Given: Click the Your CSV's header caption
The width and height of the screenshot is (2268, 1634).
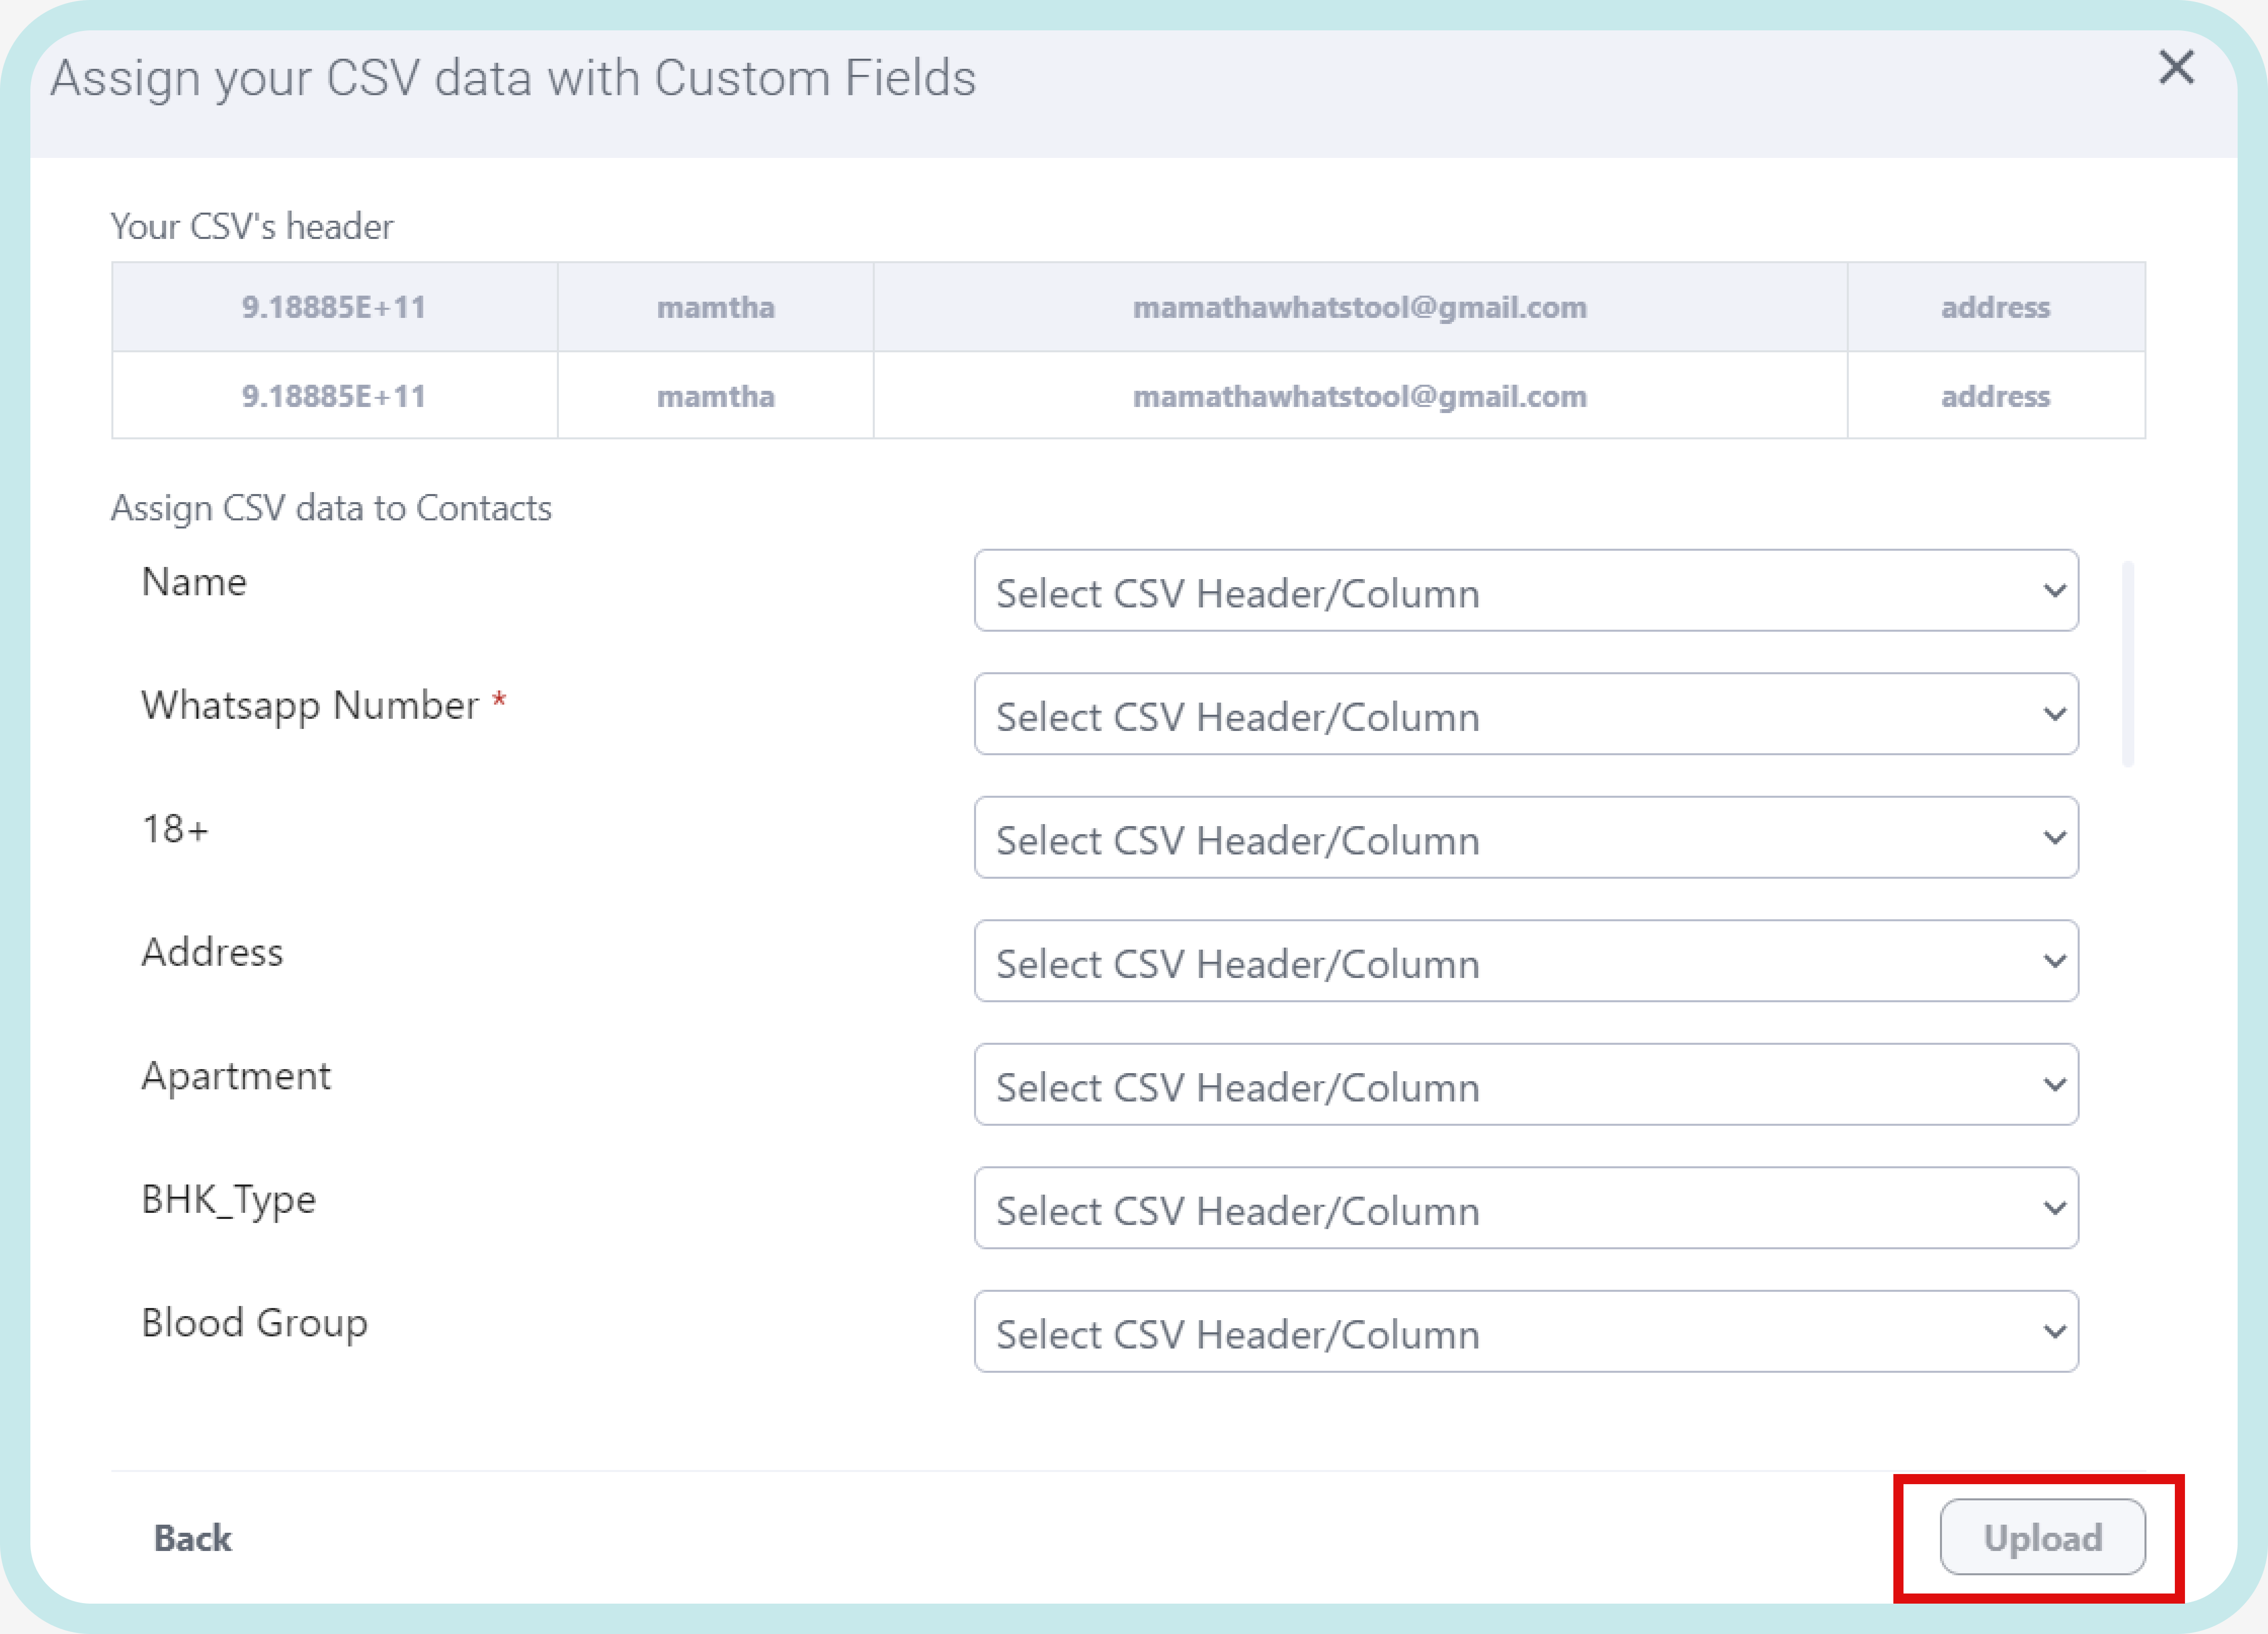Looking at the screenshot, I should pyautogui.click(x=252, y=227).
